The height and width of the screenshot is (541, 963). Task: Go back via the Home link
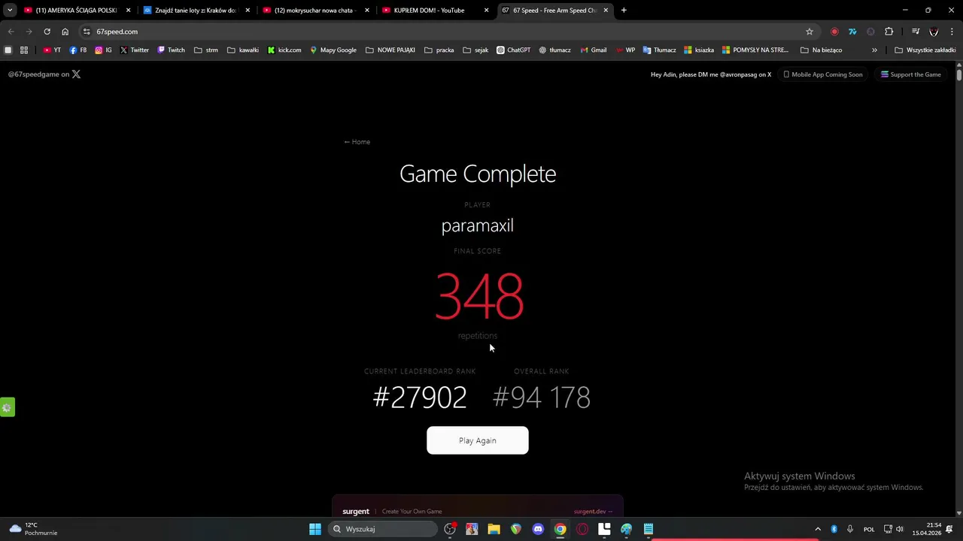(357, 142)
